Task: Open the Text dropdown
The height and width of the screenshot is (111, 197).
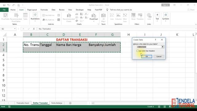Action: pyautogui.click(x=157, y=17)
